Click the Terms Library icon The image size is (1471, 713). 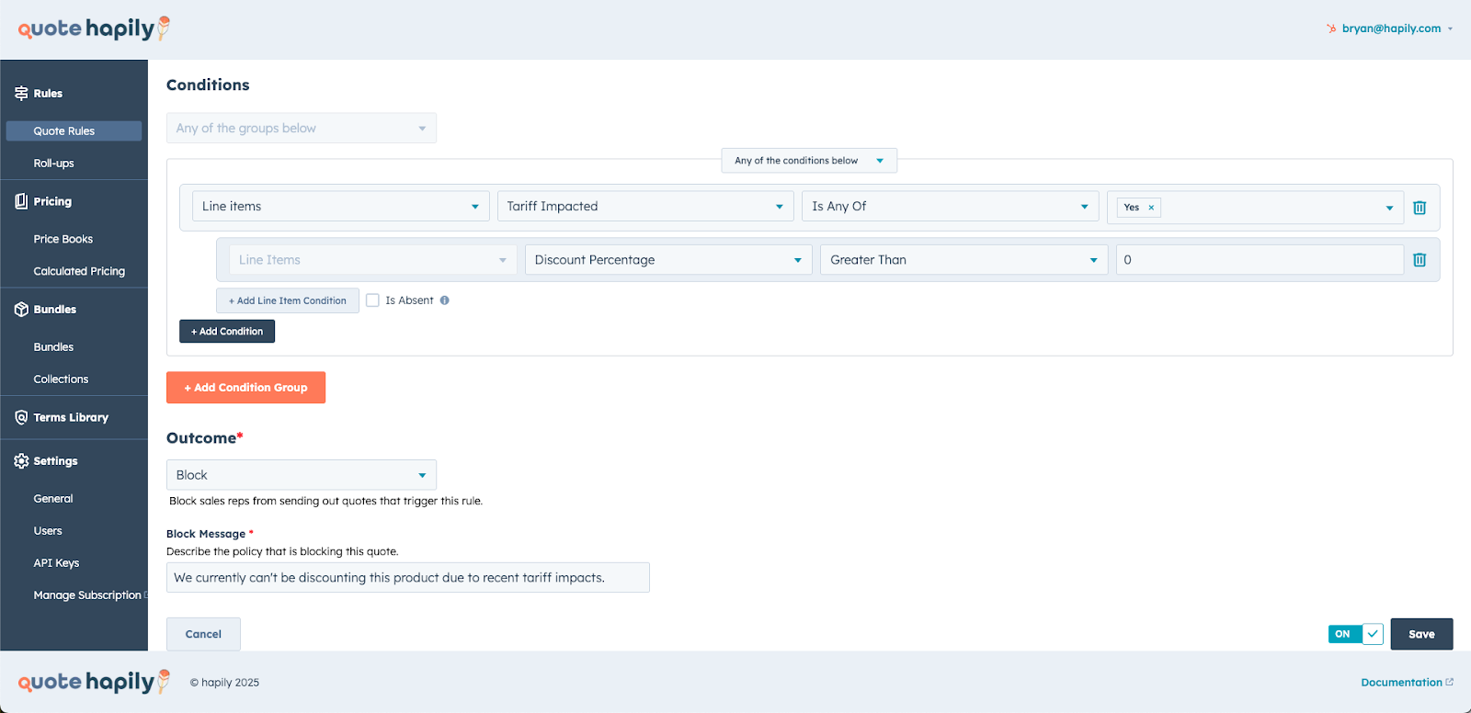21,417
